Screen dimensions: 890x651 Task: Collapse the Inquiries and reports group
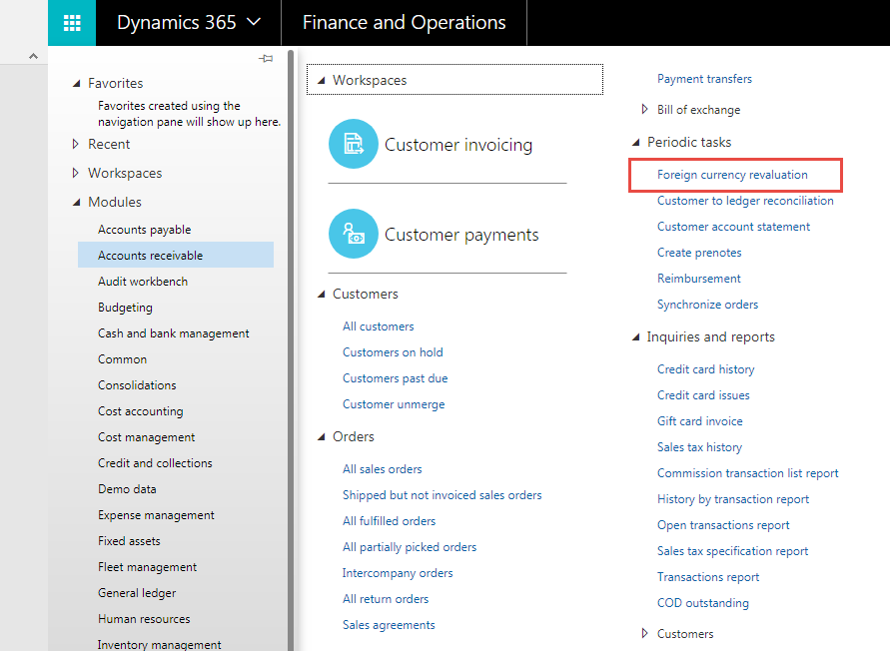click(x=636, y=337)
